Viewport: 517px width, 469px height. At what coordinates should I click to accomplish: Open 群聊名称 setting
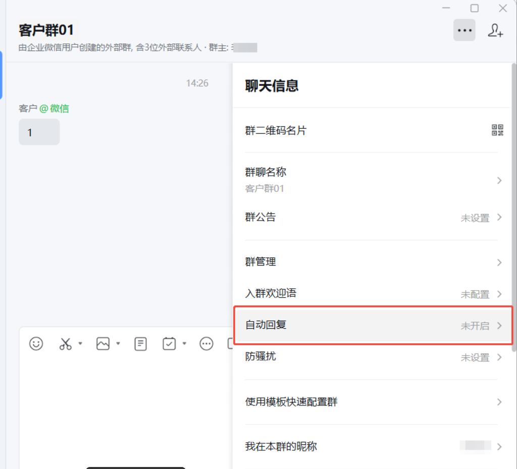(371, 180)
